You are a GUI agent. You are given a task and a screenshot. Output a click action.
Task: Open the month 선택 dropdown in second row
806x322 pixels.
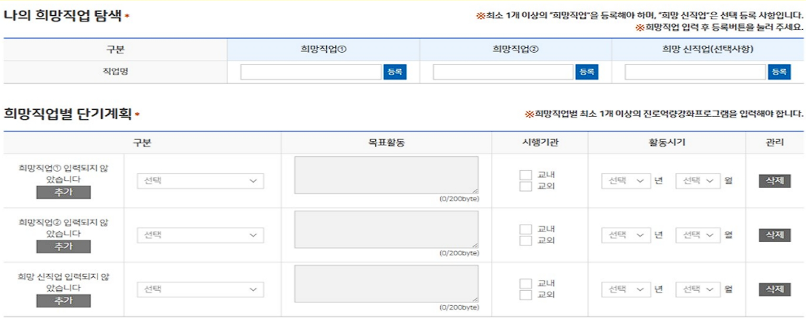click(x=698, y=235)
